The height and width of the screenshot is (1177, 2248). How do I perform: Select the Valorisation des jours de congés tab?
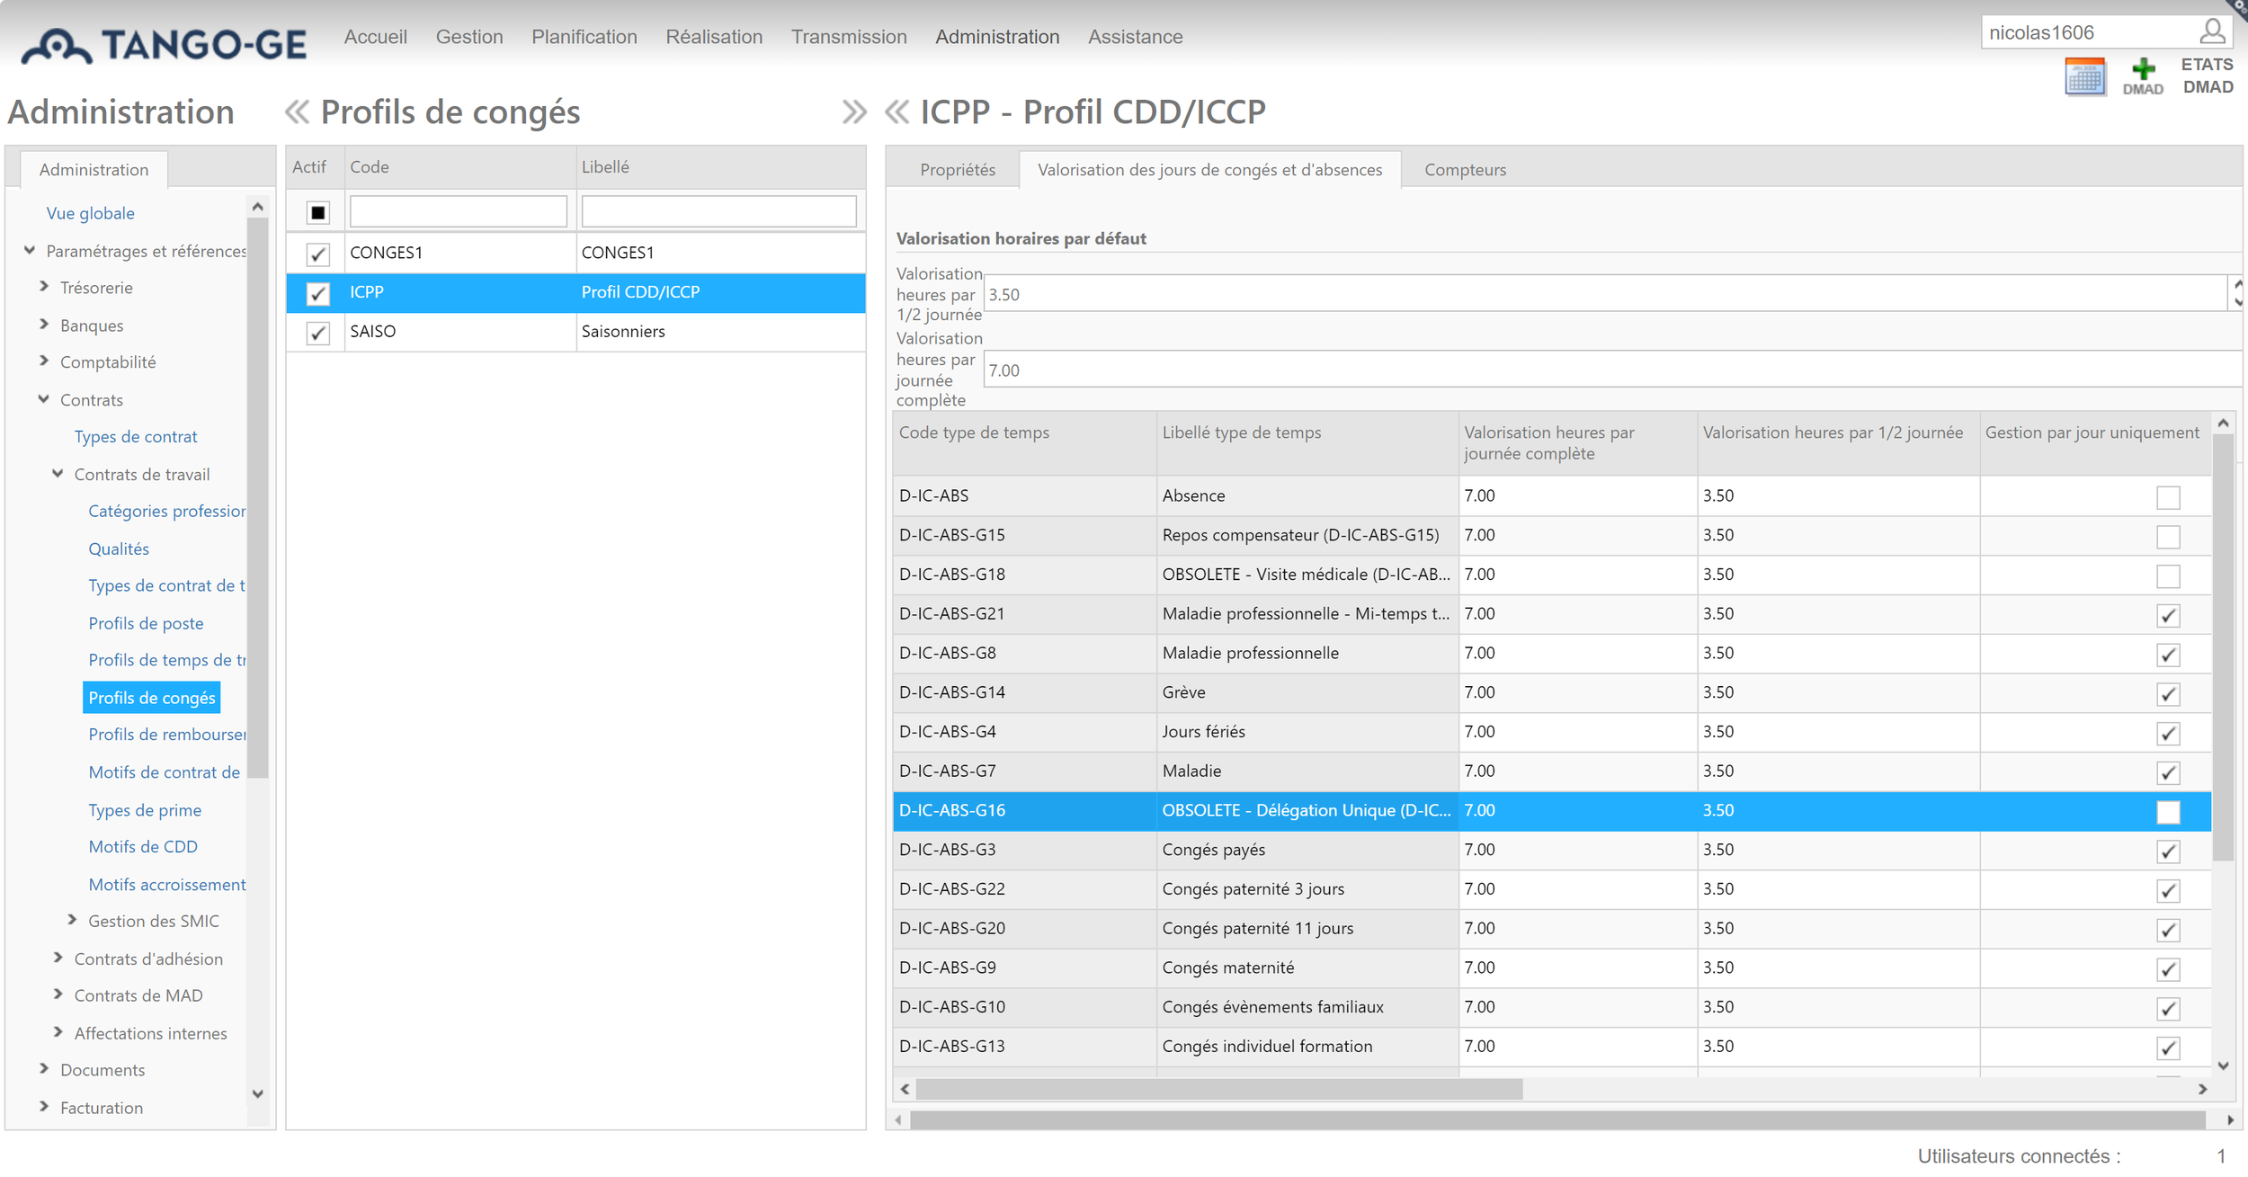click(1209, 170)
